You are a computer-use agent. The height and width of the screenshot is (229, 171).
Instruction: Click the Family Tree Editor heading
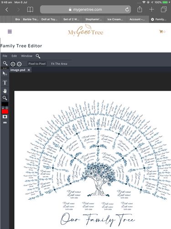tap(21, 46)
